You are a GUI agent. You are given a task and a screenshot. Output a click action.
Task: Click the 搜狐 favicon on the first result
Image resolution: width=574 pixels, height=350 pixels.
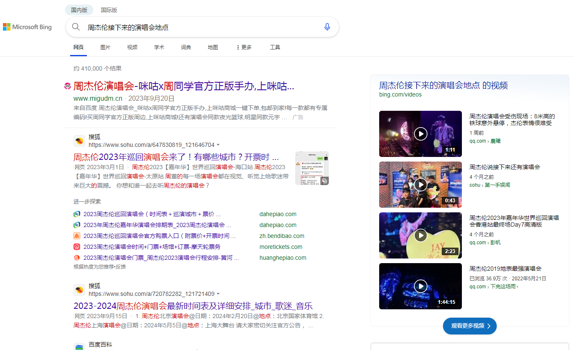click(79, 141)
